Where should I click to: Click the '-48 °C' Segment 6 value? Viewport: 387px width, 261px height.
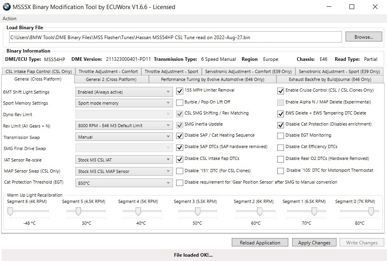[x=29, y=223]
